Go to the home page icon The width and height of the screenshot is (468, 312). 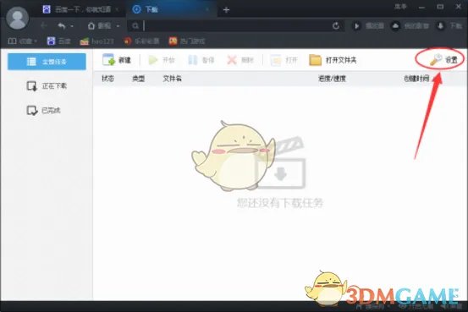point(91,26)
